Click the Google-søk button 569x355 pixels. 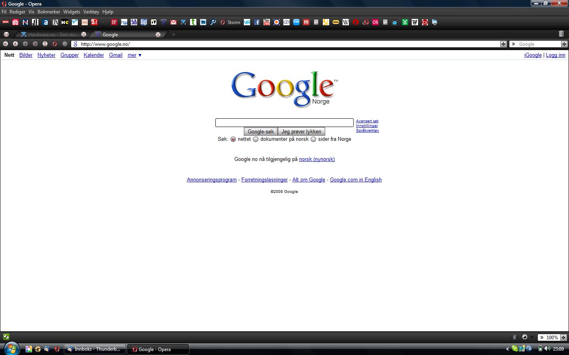coord(261,131)
